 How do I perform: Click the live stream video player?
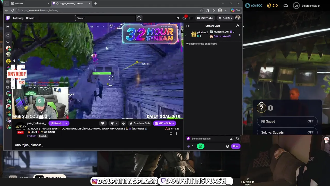[98, 71]
